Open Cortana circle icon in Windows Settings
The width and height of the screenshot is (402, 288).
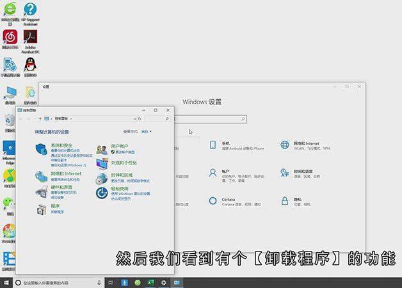[213, 201]
